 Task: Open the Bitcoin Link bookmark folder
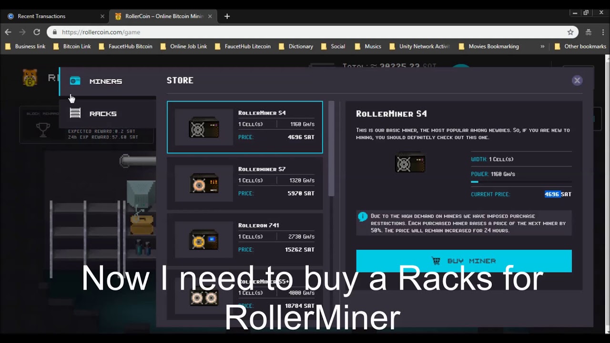tap(72, 46)
